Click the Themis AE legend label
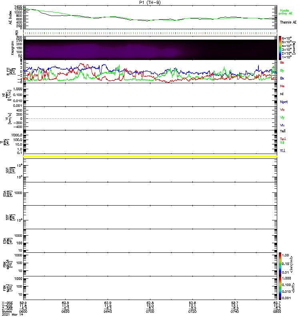The height and width of the screenshot is (320, 300). (288, 22)
